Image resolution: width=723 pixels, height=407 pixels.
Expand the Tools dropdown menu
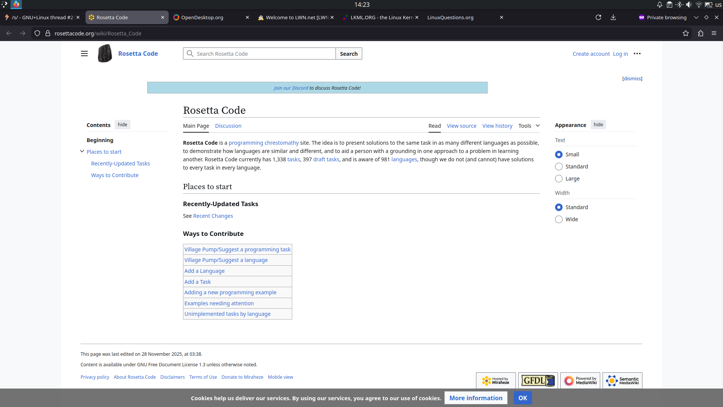click(529, 126)
